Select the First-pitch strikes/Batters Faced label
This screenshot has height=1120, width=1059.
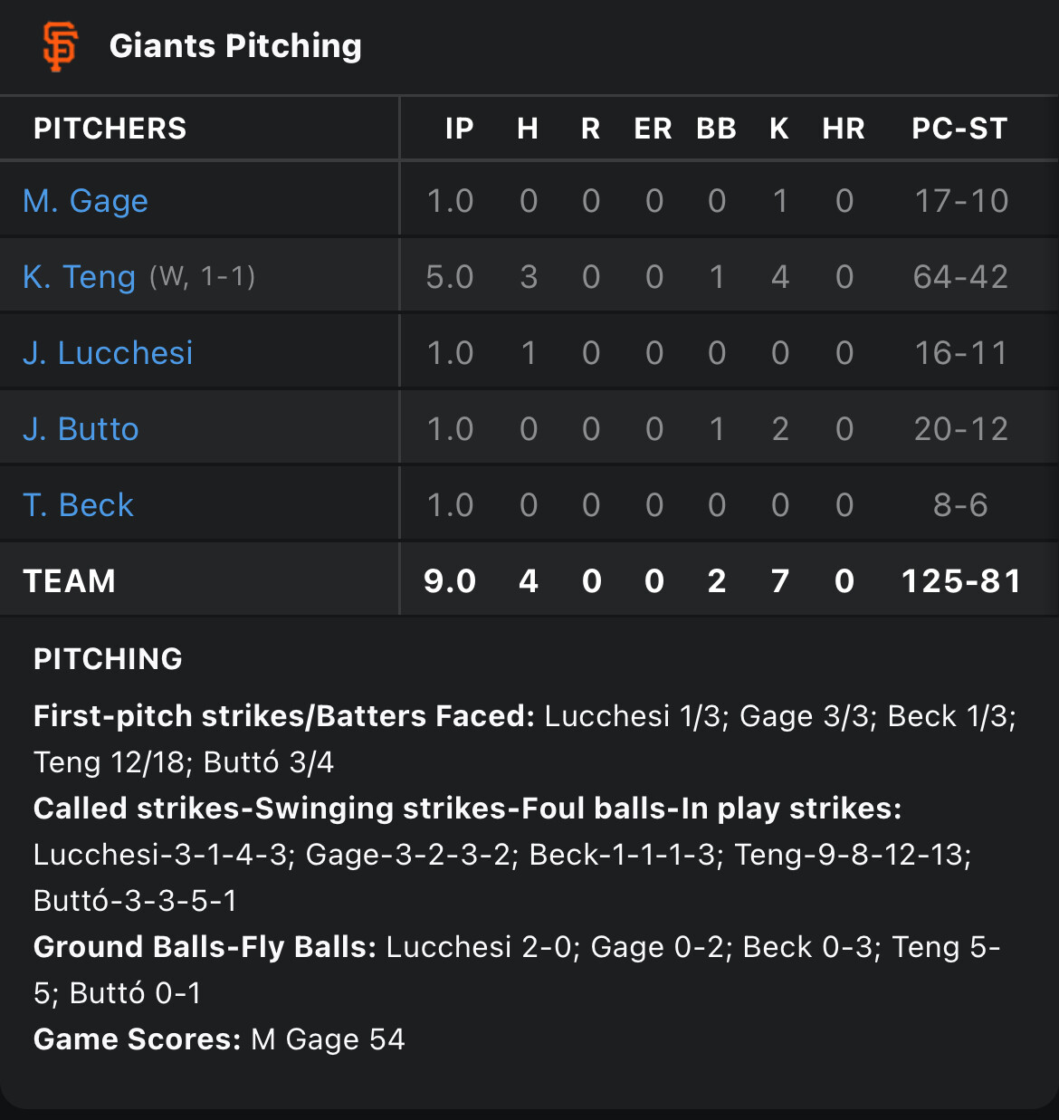[x=284, y=716]
